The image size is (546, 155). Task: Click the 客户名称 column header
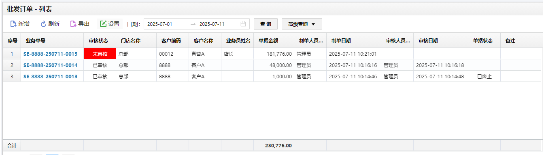(x=205, y=40)
